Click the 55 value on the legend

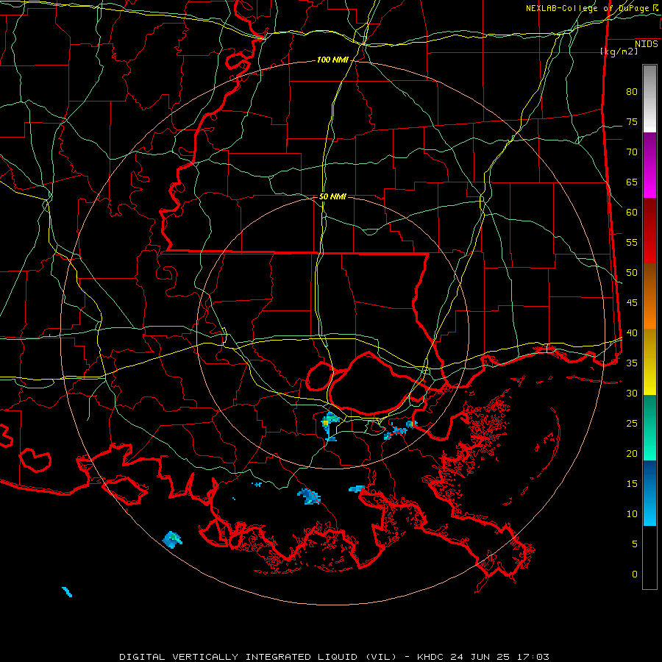pos(632,243)
